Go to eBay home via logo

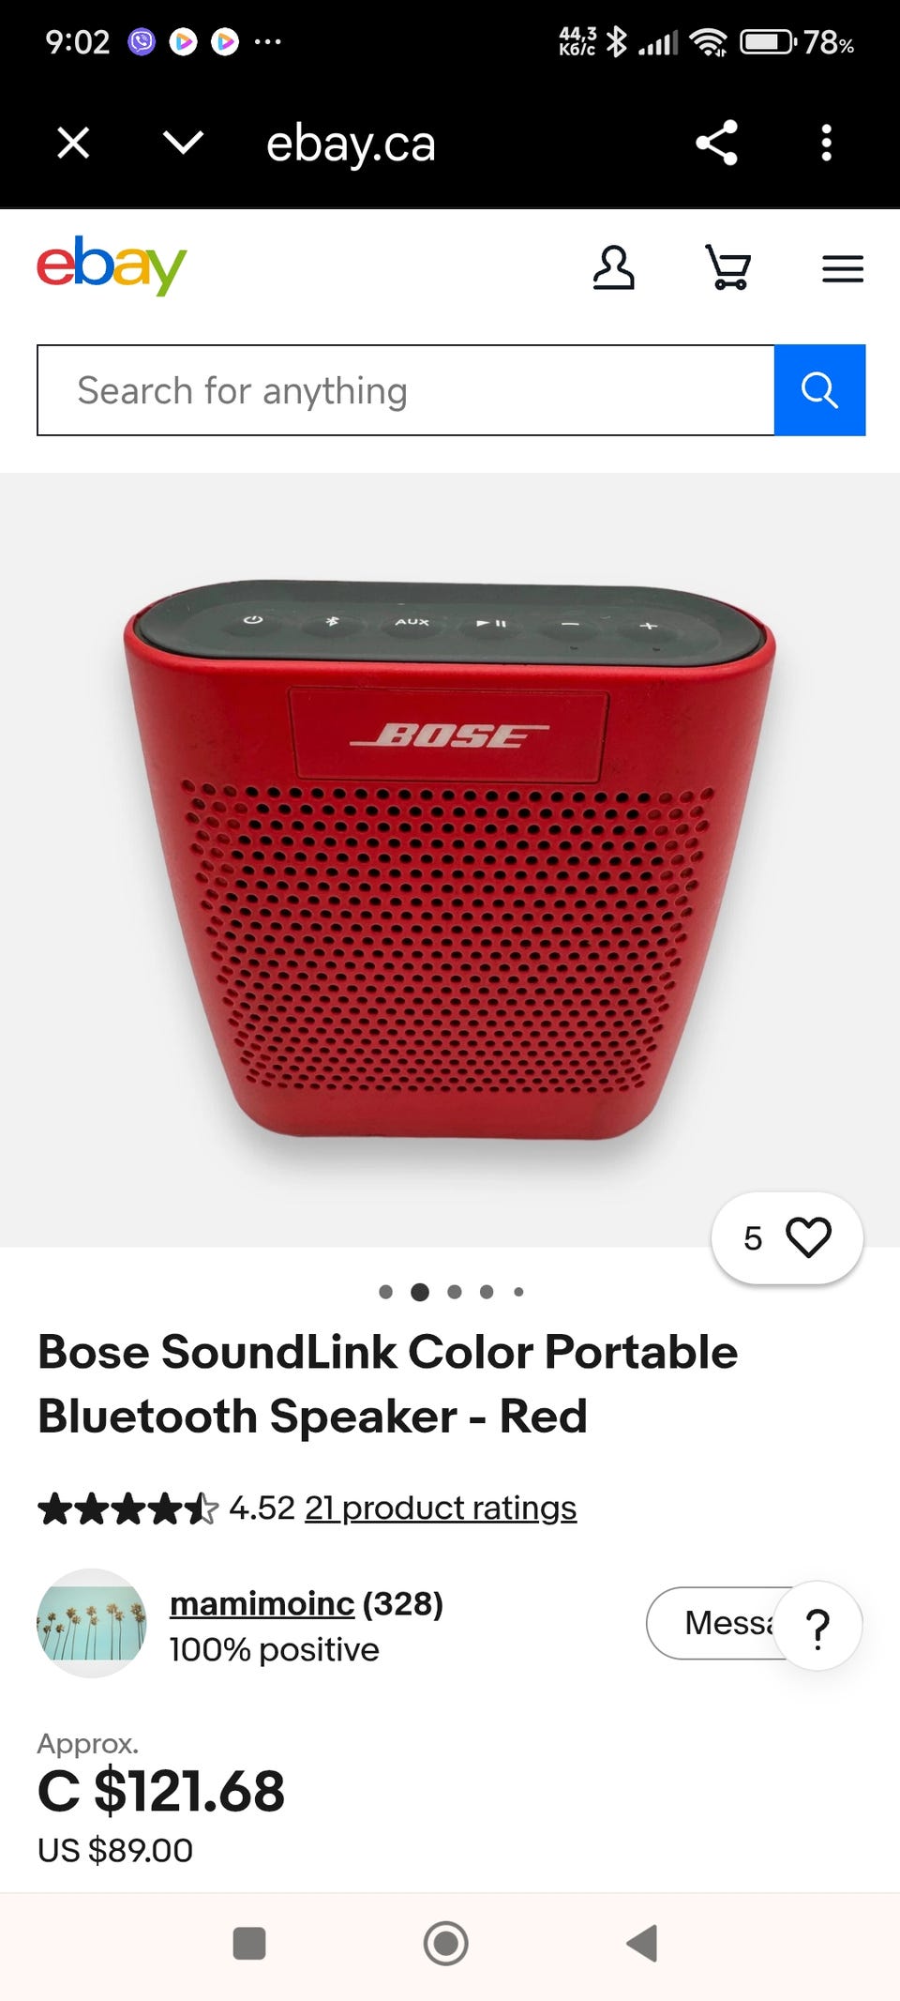(112, 266)
